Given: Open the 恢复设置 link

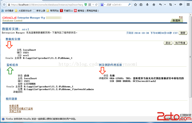Looking at the screenshot, I should tap(14, 106).
